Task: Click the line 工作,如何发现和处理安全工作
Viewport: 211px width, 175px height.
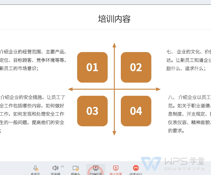Action: [x=32, y=114]
